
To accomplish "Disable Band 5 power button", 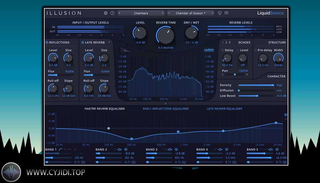I will (x=277, y=149).
